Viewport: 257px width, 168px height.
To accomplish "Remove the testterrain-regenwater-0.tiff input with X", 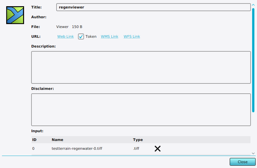I will [157, 149].
